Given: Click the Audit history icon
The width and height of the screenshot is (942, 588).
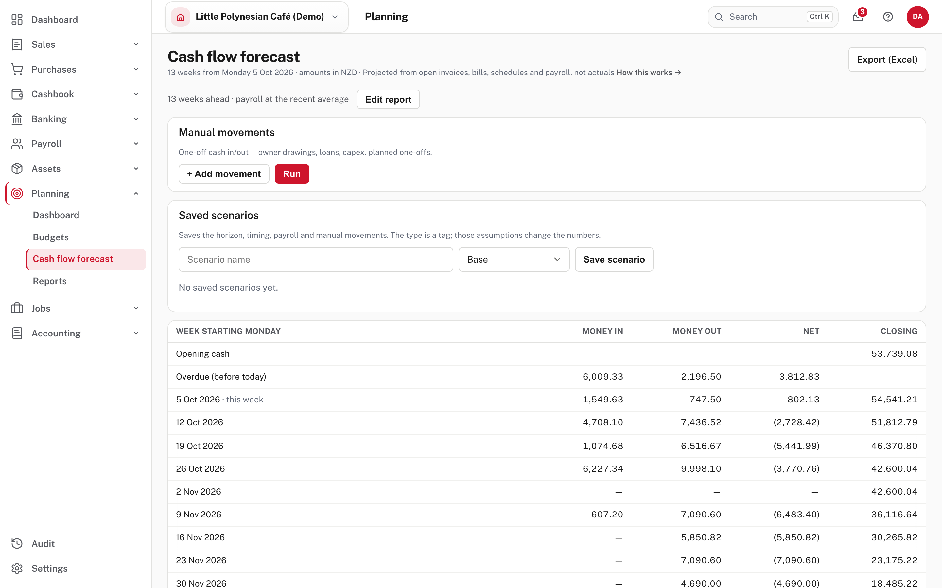Looking at the screenshot, I should point(17,543).
